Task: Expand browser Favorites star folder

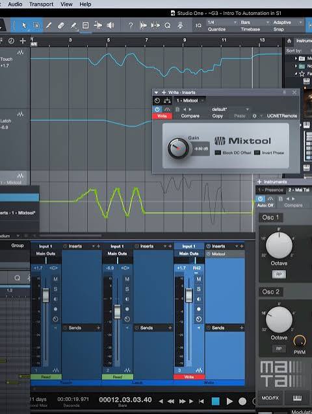Action: pos(296,74)
